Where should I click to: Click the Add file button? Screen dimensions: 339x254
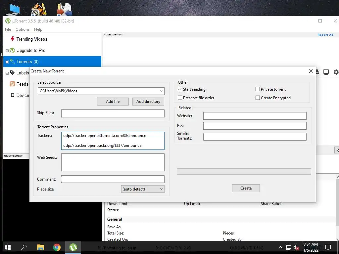(x=113, y=102)
